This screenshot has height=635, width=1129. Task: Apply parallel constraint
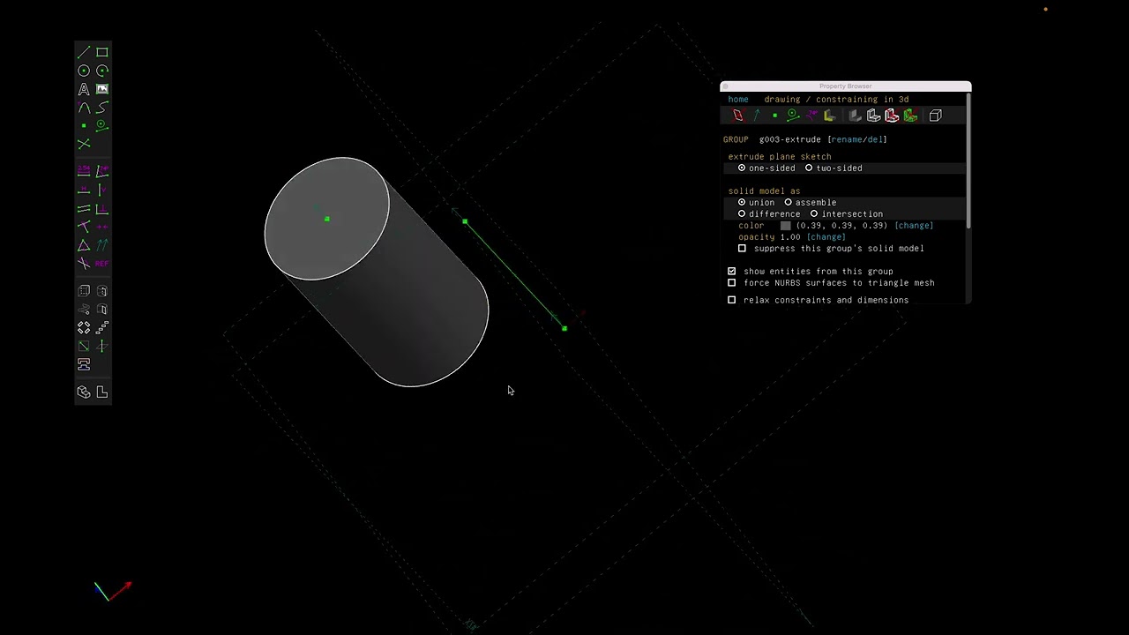84,208
